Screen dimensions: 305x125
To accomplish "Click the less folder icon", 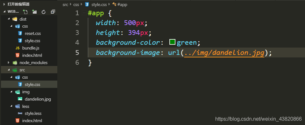I will point(18,106).
